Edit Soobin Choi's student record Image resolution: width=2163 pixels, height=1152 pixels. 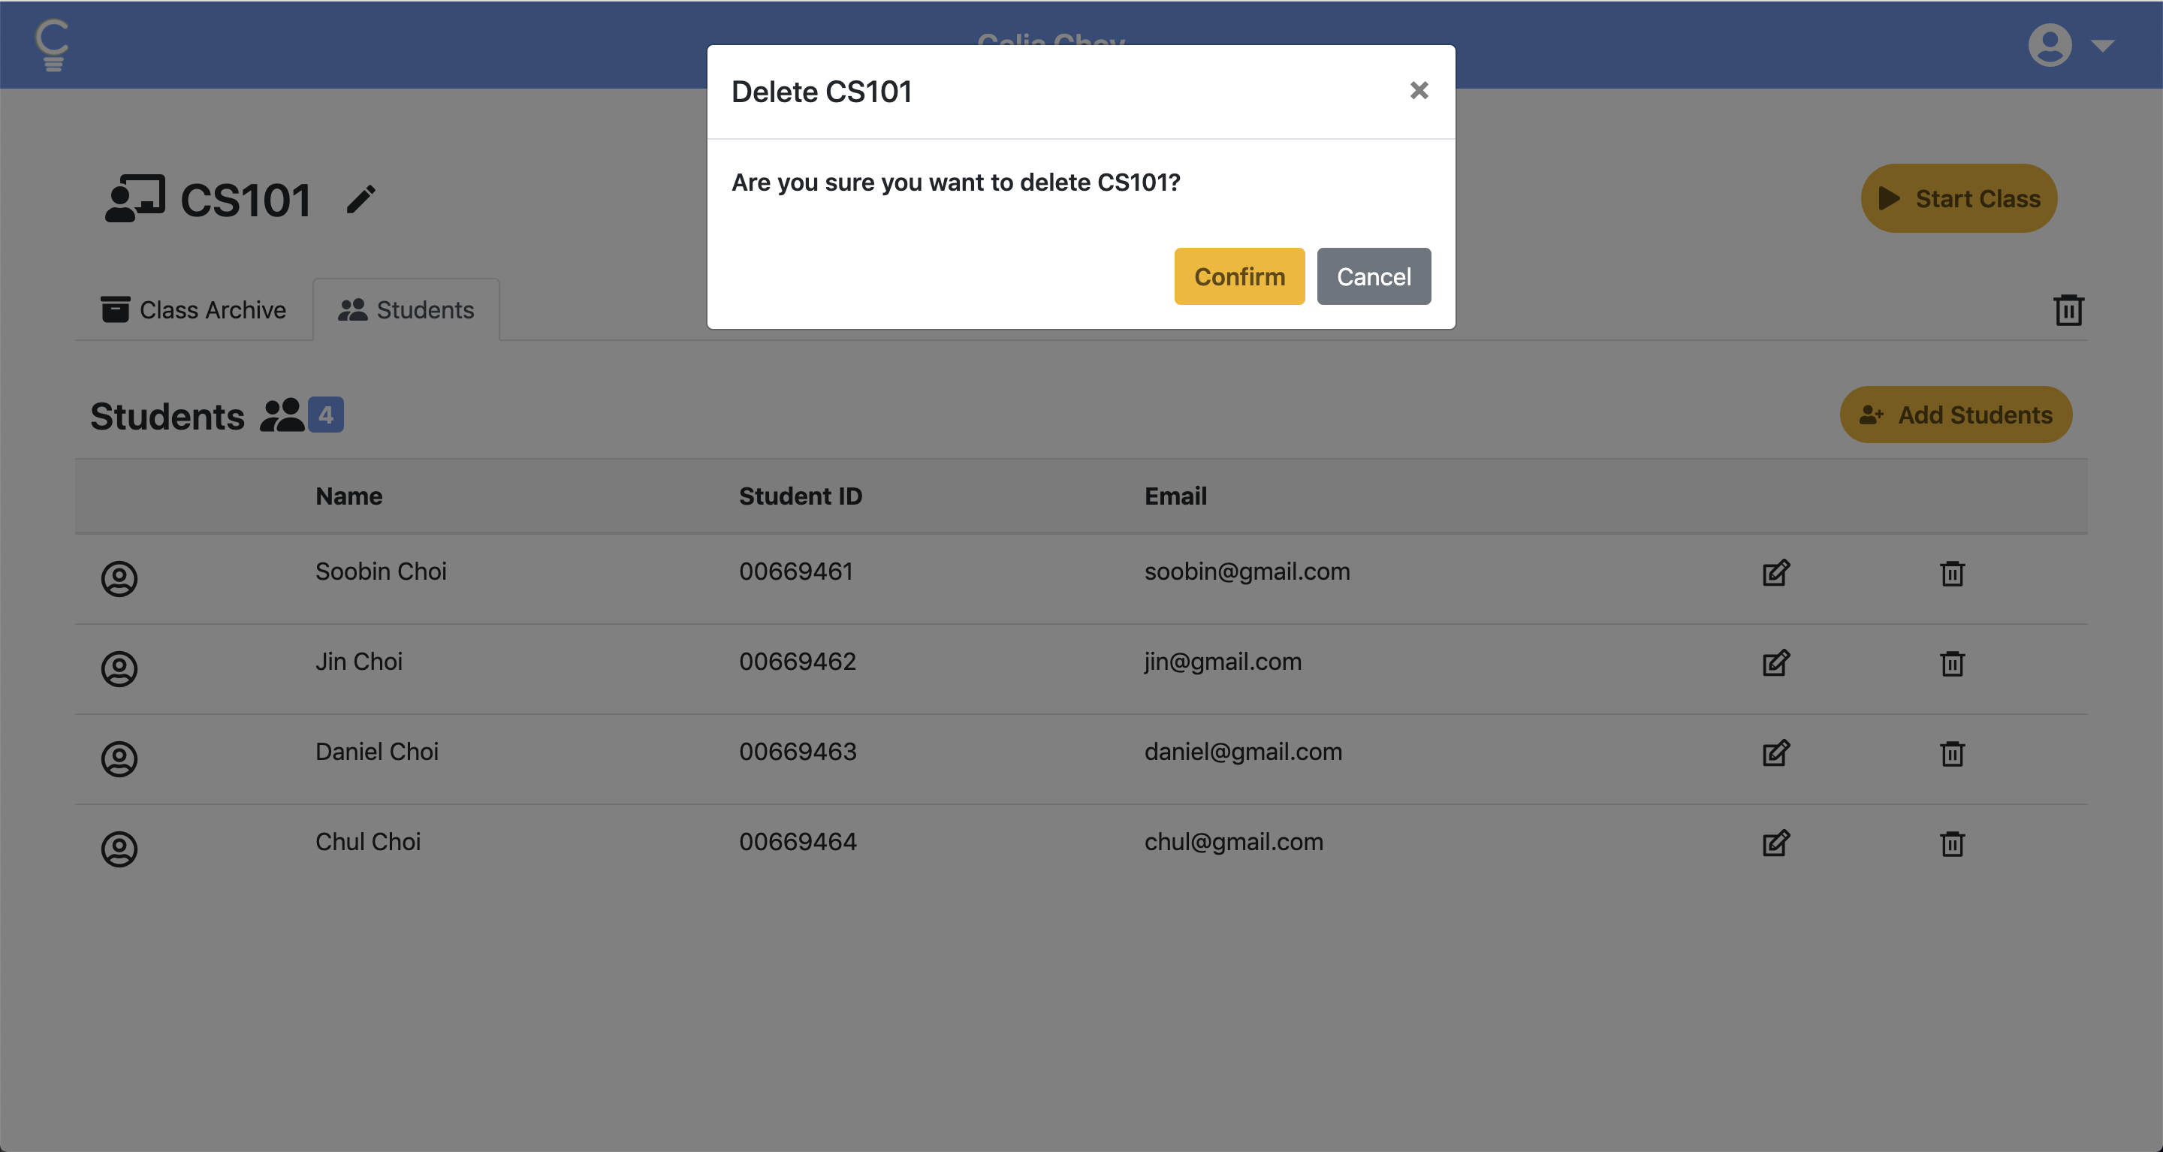pyautogui.click(x=1776, y=573)
